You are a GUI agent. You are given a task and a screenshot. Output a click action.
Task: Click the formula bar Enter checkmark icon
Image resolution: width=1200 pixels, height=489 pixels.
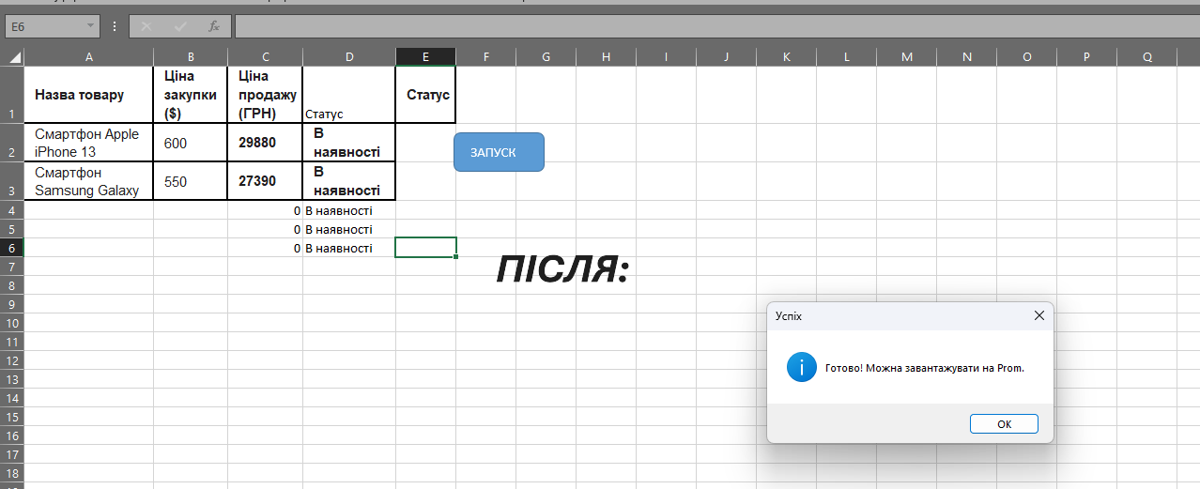(180, 26)
